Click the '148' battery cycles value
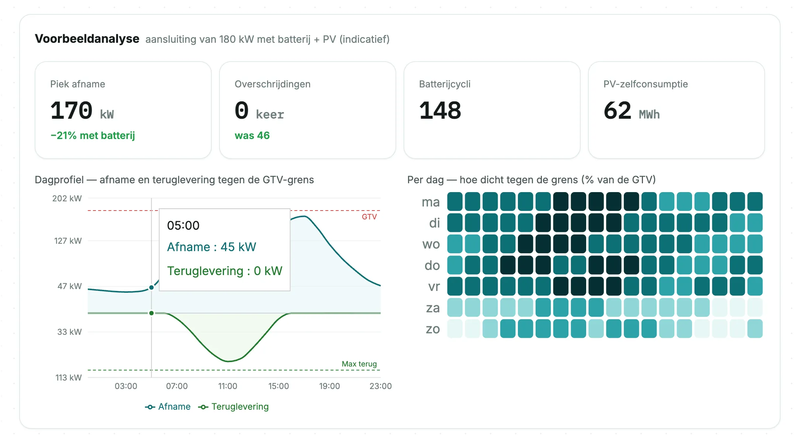 pos(440,110)
